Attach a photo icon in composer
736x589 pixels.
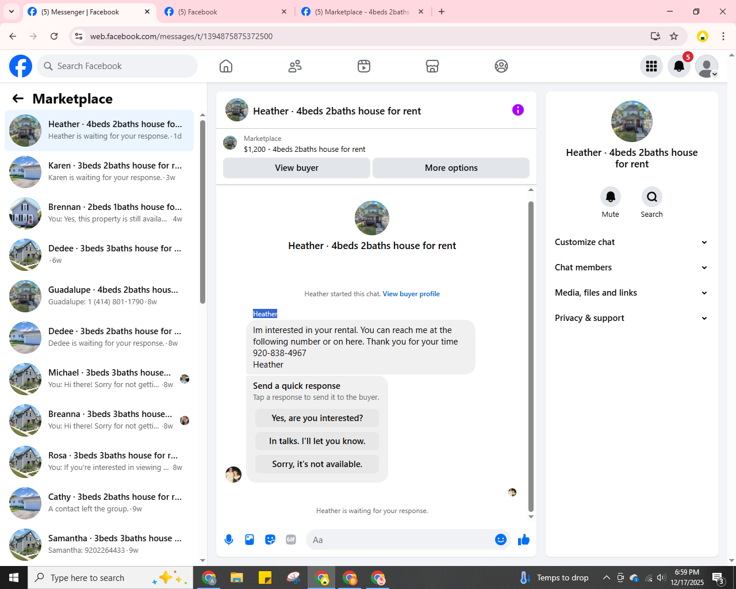click(250, 540)
